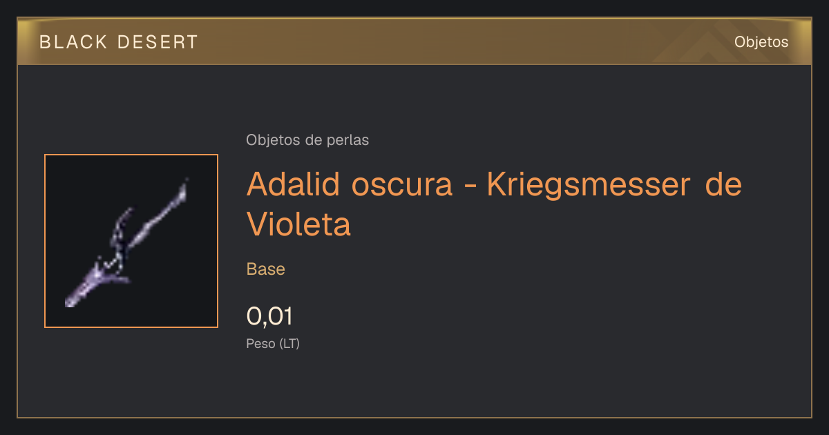Select the Base grade label
Viewport: 829px width, 435px height.
click(266, 269)
